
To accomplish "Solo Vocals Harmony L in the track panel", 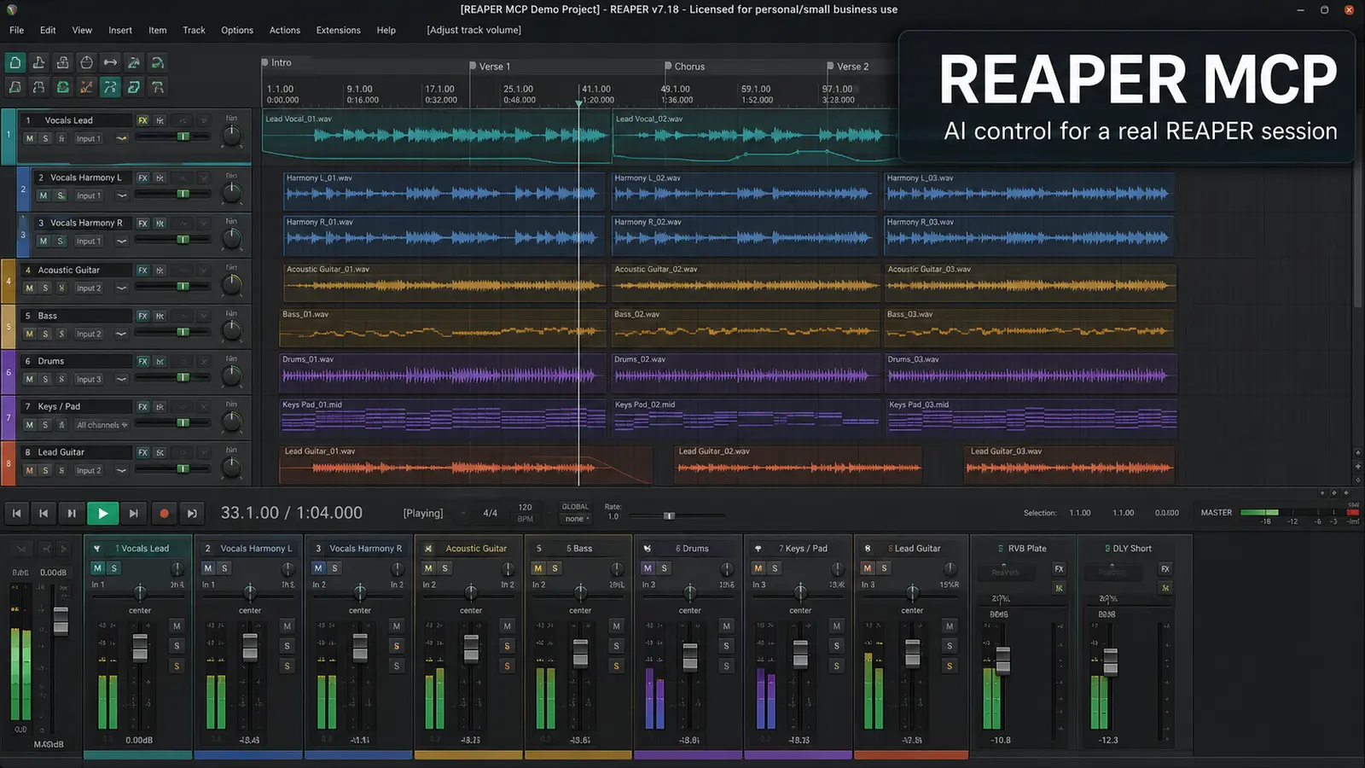I will [60, 195].
